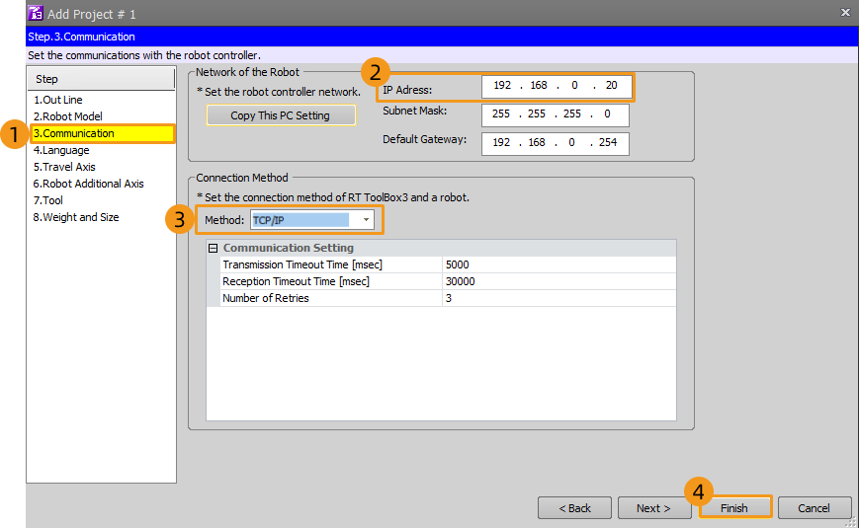Click the TCP/IP method combo box text
Screen dimensions: 859x528
(x=301, y=220)
